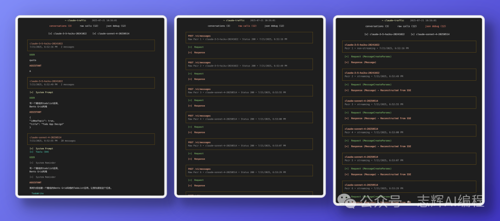Switch to json debug tab in right panel
The width and height of the screenshot is (500, 221).
pos(436,26)
